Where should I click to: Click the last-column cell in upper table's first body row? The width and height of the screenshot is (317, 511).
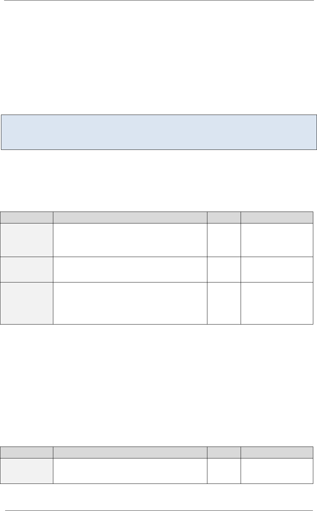click(x=277, y=240)
